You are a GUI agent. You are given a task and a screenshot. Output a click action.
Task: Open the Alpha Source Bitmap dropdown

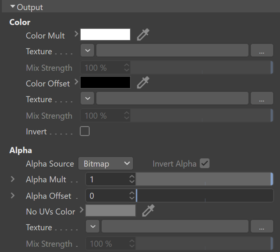click(x=106, y=163)
